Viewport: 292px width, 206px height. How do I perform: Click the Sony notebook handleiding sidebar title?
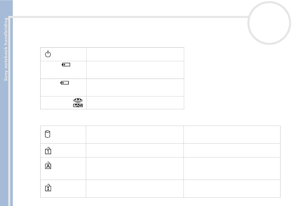[x=6, y=49]
